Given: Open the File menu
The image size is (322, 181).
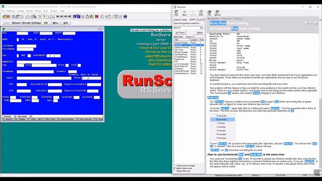Looking at the screenshot, I should [x=3, y=11].
